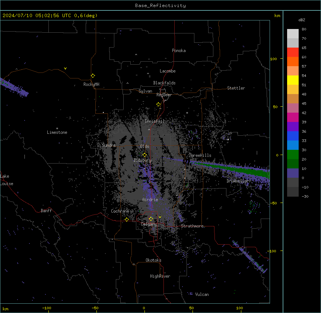This screenshot has height=313, width=321.
Task: Click the purple echo band in upper-left corner
Action: 14,87
